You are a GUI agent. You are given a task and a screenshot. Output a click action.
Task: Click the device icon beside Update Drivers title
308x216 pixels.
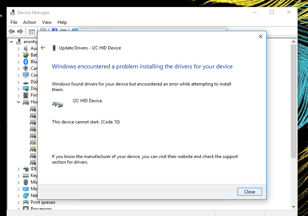[x=54, y=48]
